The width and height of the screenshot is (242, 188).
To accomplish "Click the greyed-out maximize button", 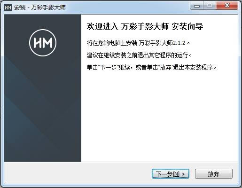I will coord(210,6).
